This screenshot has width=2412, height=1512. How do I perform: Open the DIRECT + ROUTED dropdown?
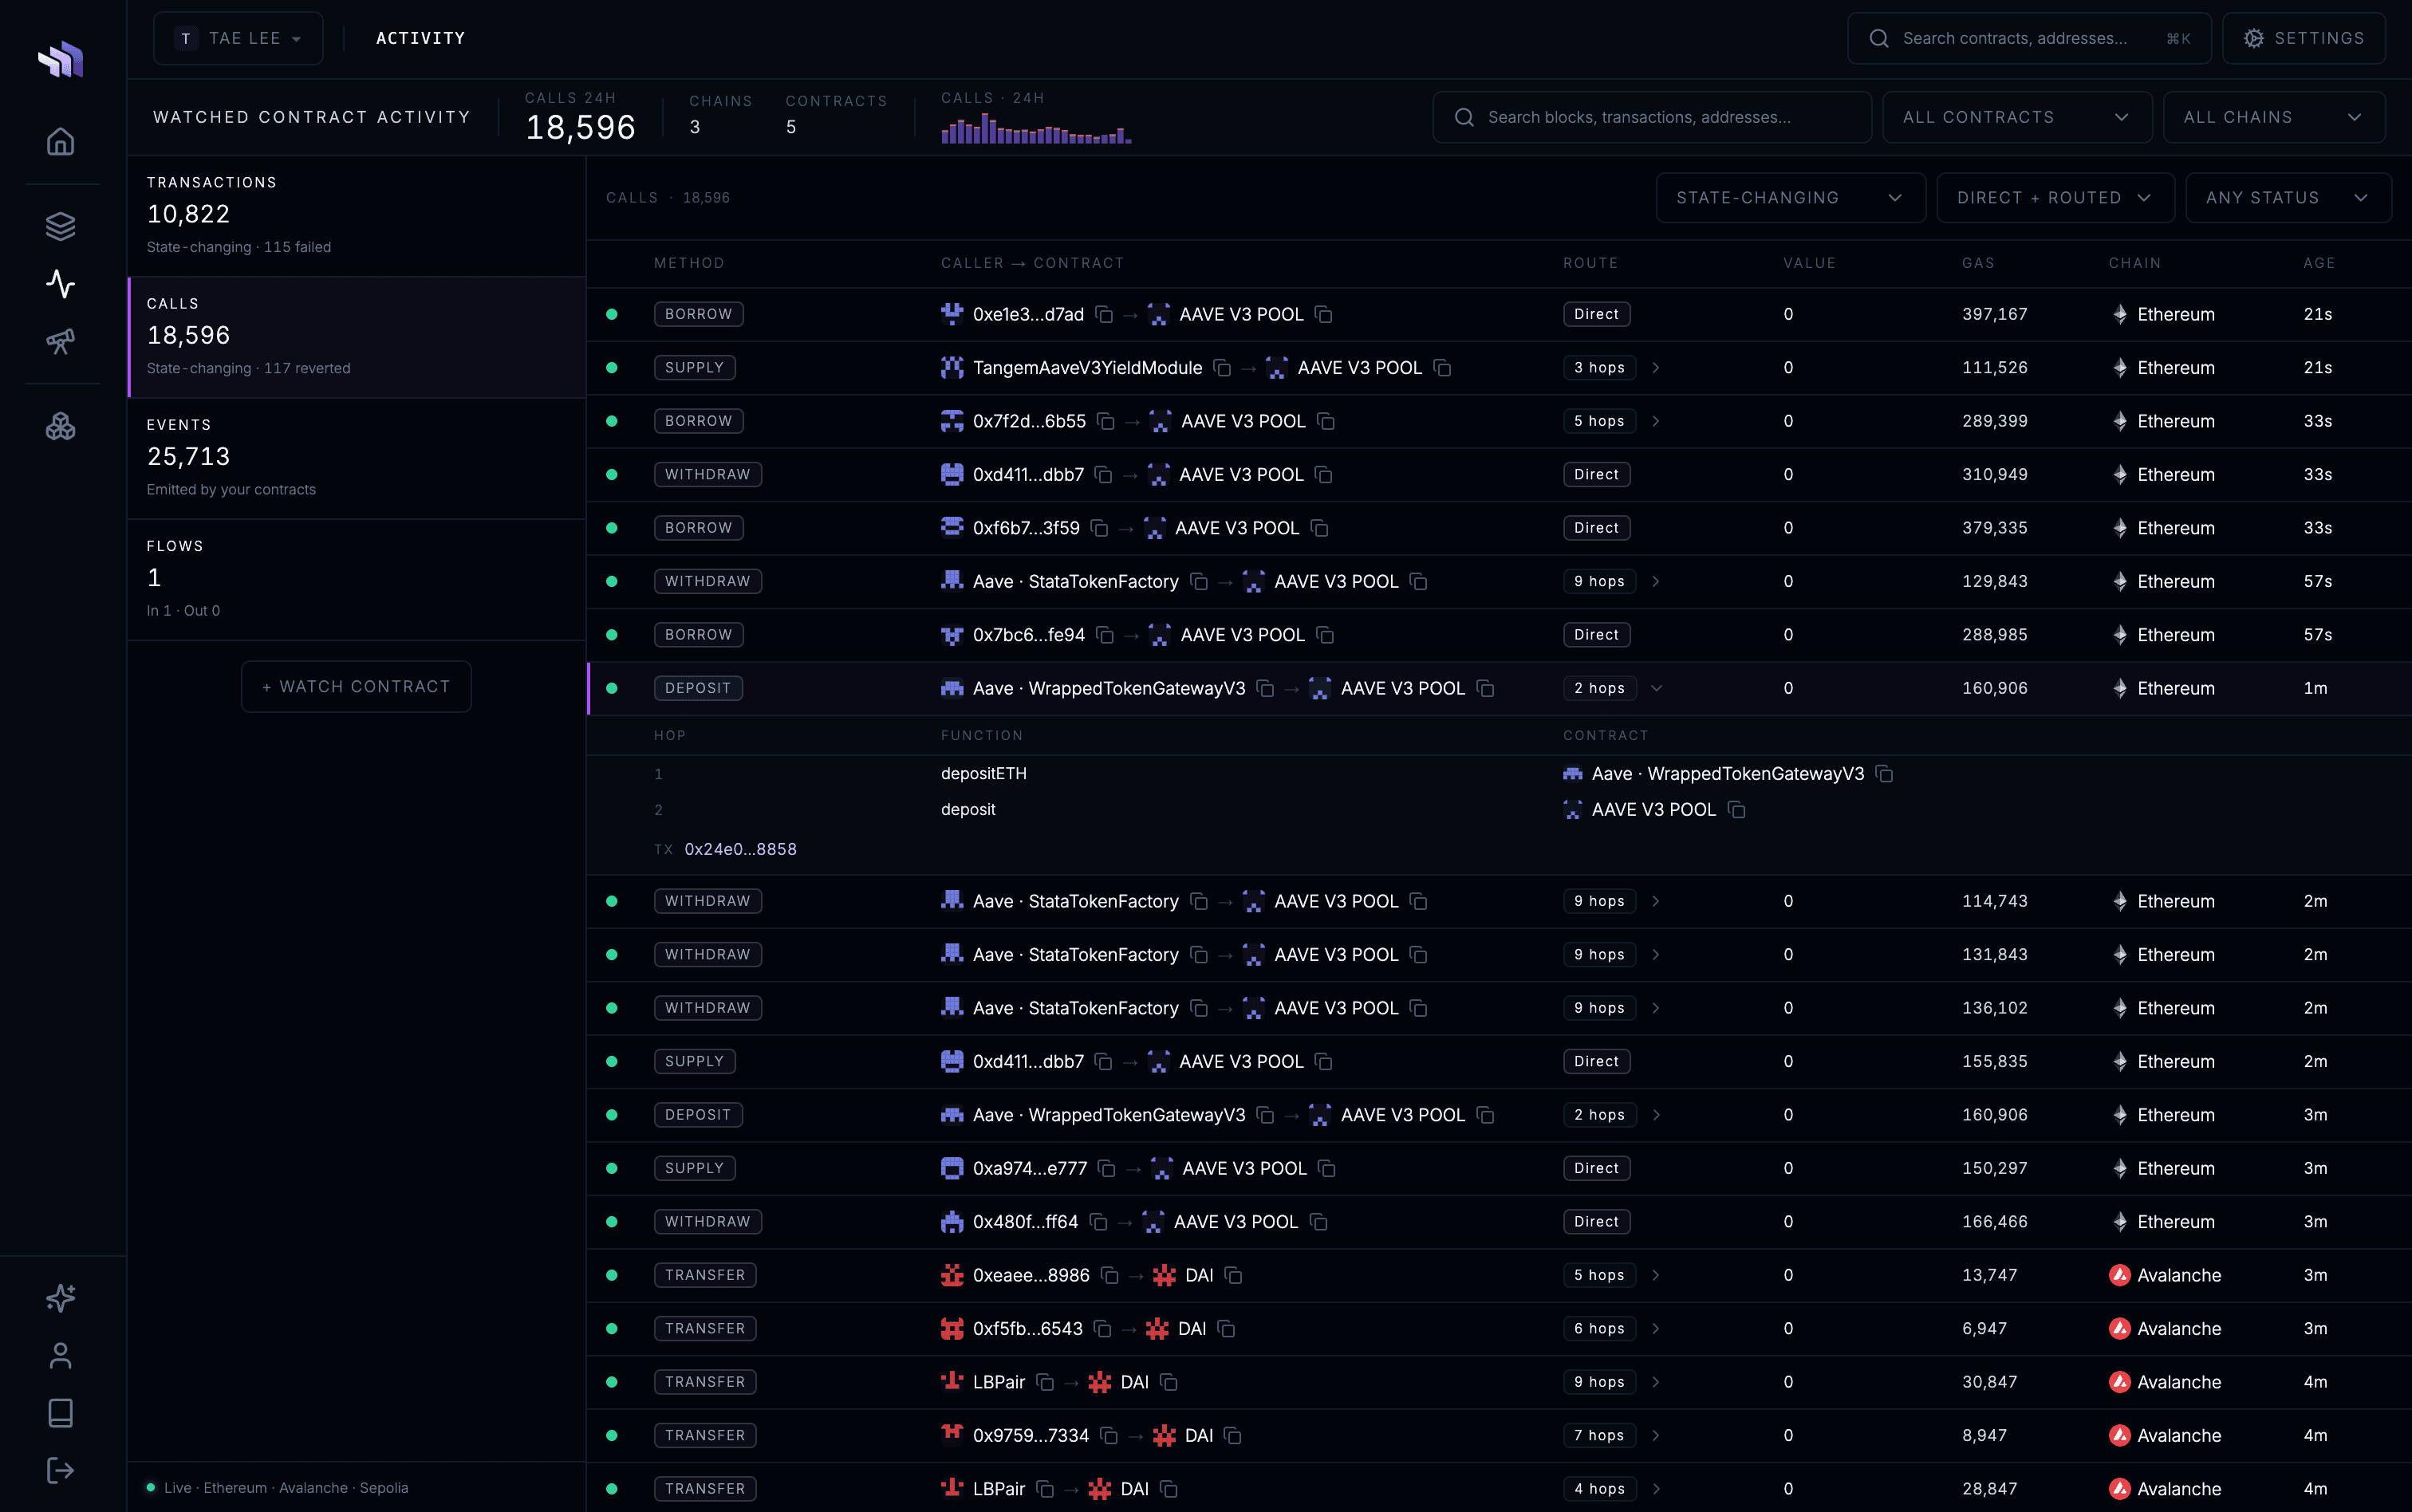point(2055,198)
